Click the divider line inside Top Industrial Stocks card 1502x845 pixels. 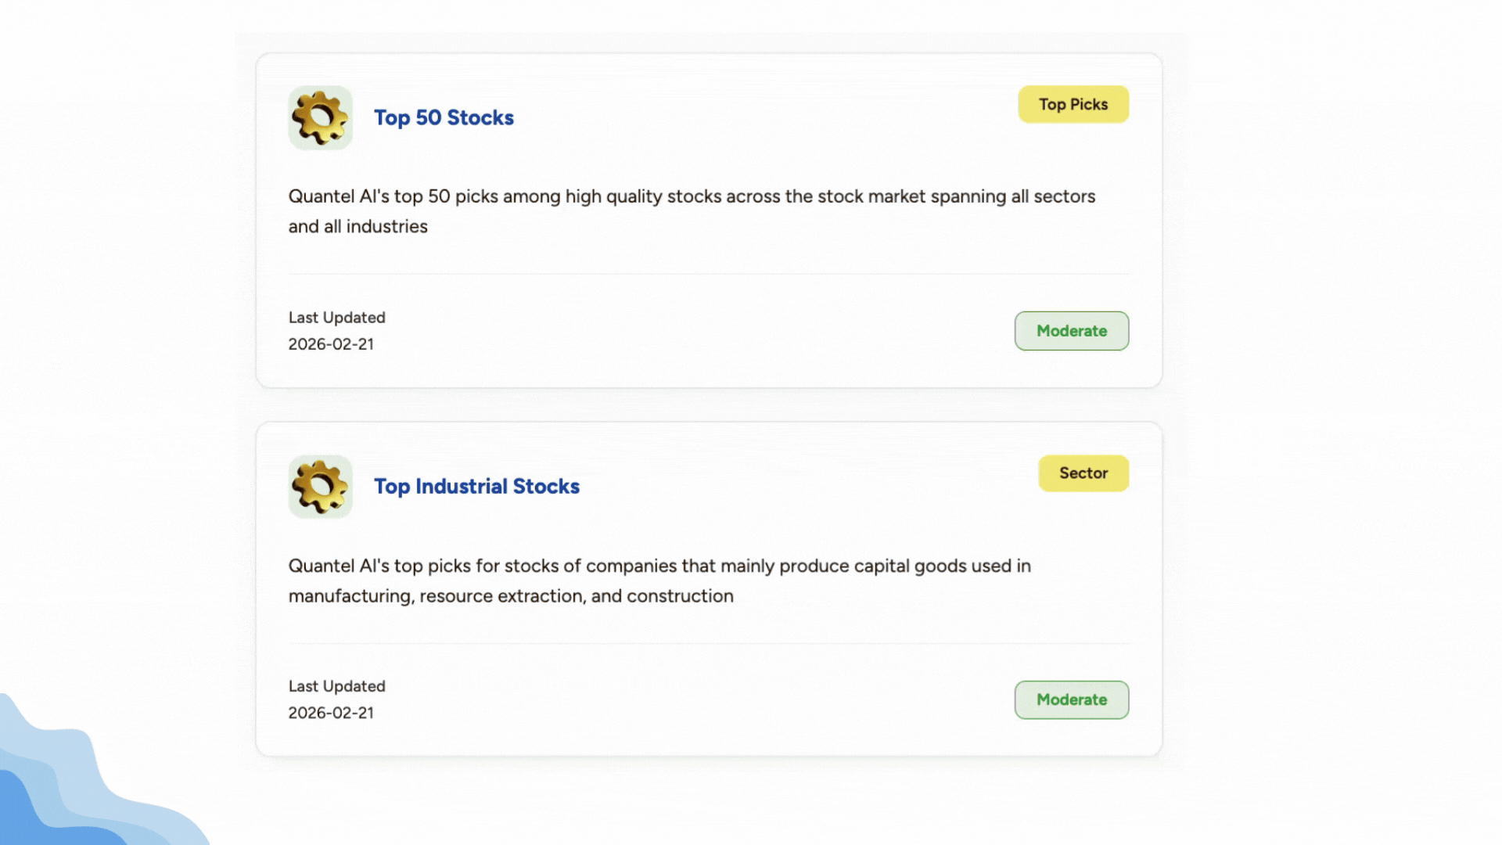[x=708, y=643]
